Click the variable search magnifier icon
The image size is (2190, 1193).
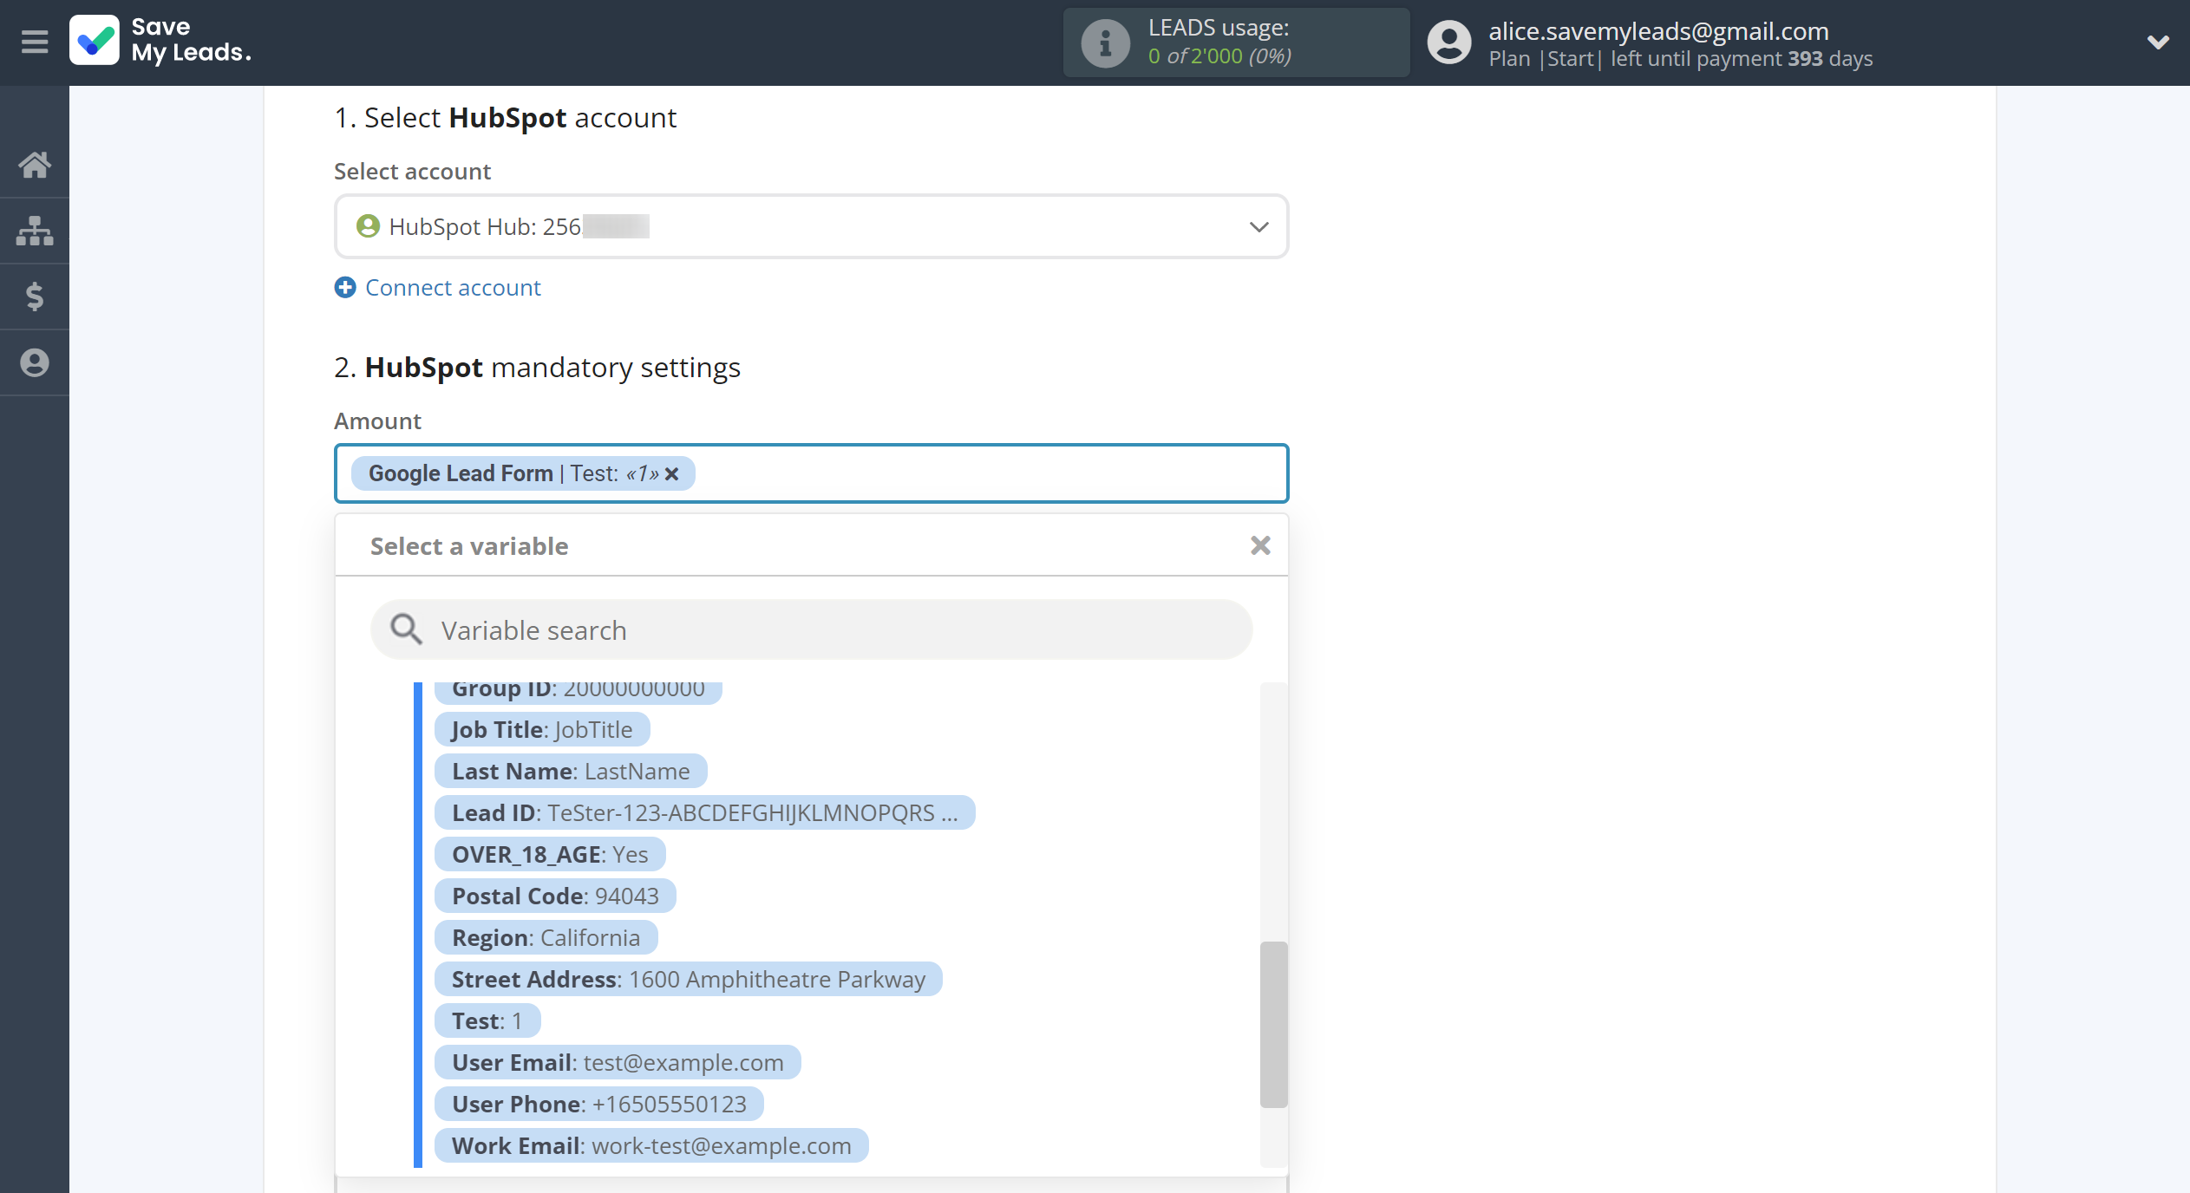pyautogui.click(x=406, y=629)
